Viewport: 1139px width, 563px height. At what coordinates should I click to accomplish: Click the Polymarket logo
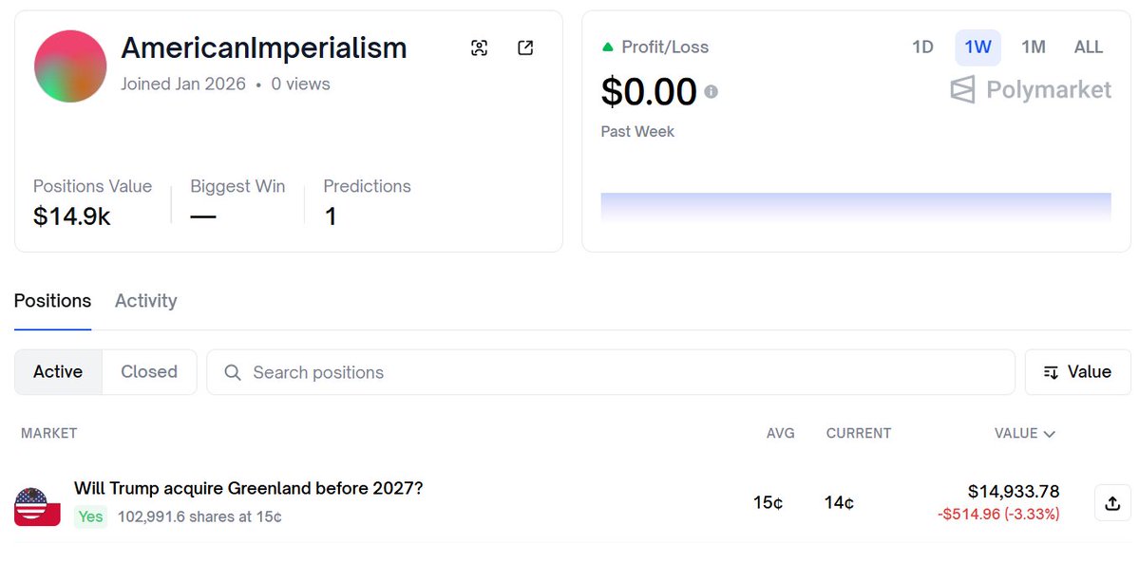pos(1030,90)
